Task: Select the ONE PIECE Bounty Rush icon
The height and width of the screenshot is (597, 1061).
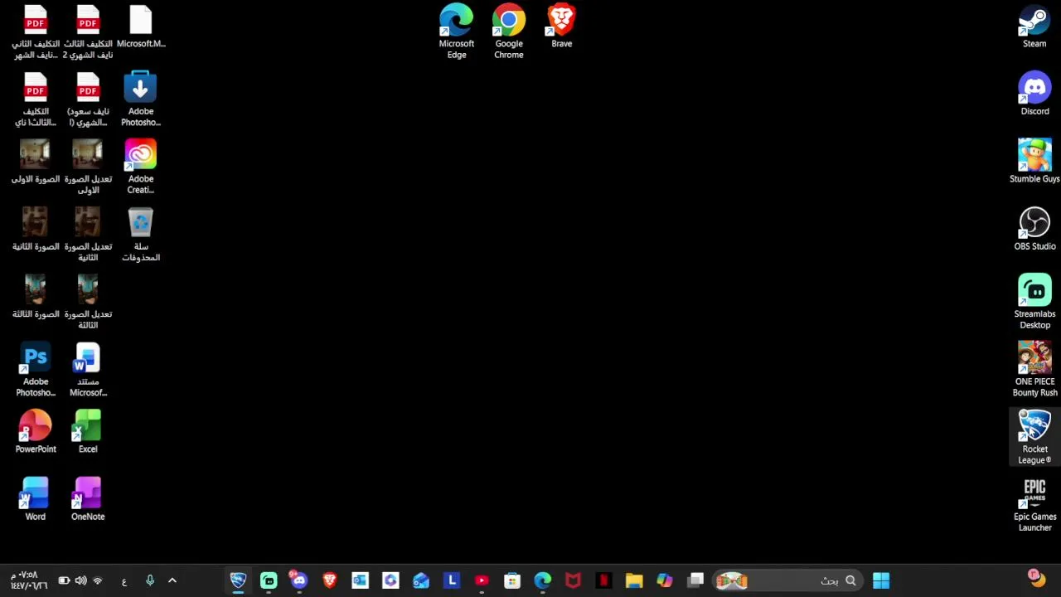Action: click(x=1034, y=370)
